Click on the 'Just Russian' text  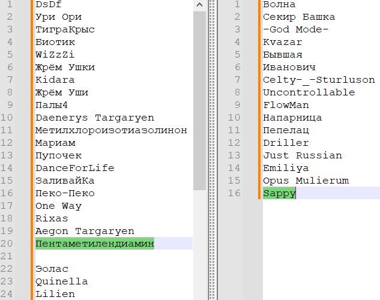(x=302, y=155)
